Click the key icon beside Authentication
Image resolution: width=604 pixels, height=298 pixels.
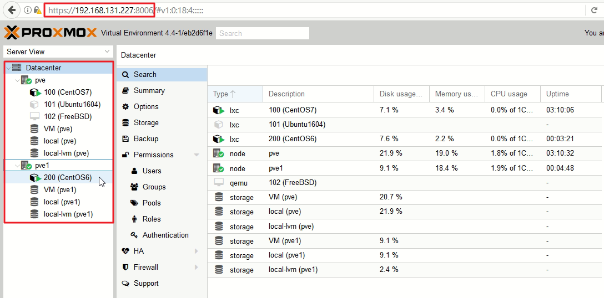(134, 235)
